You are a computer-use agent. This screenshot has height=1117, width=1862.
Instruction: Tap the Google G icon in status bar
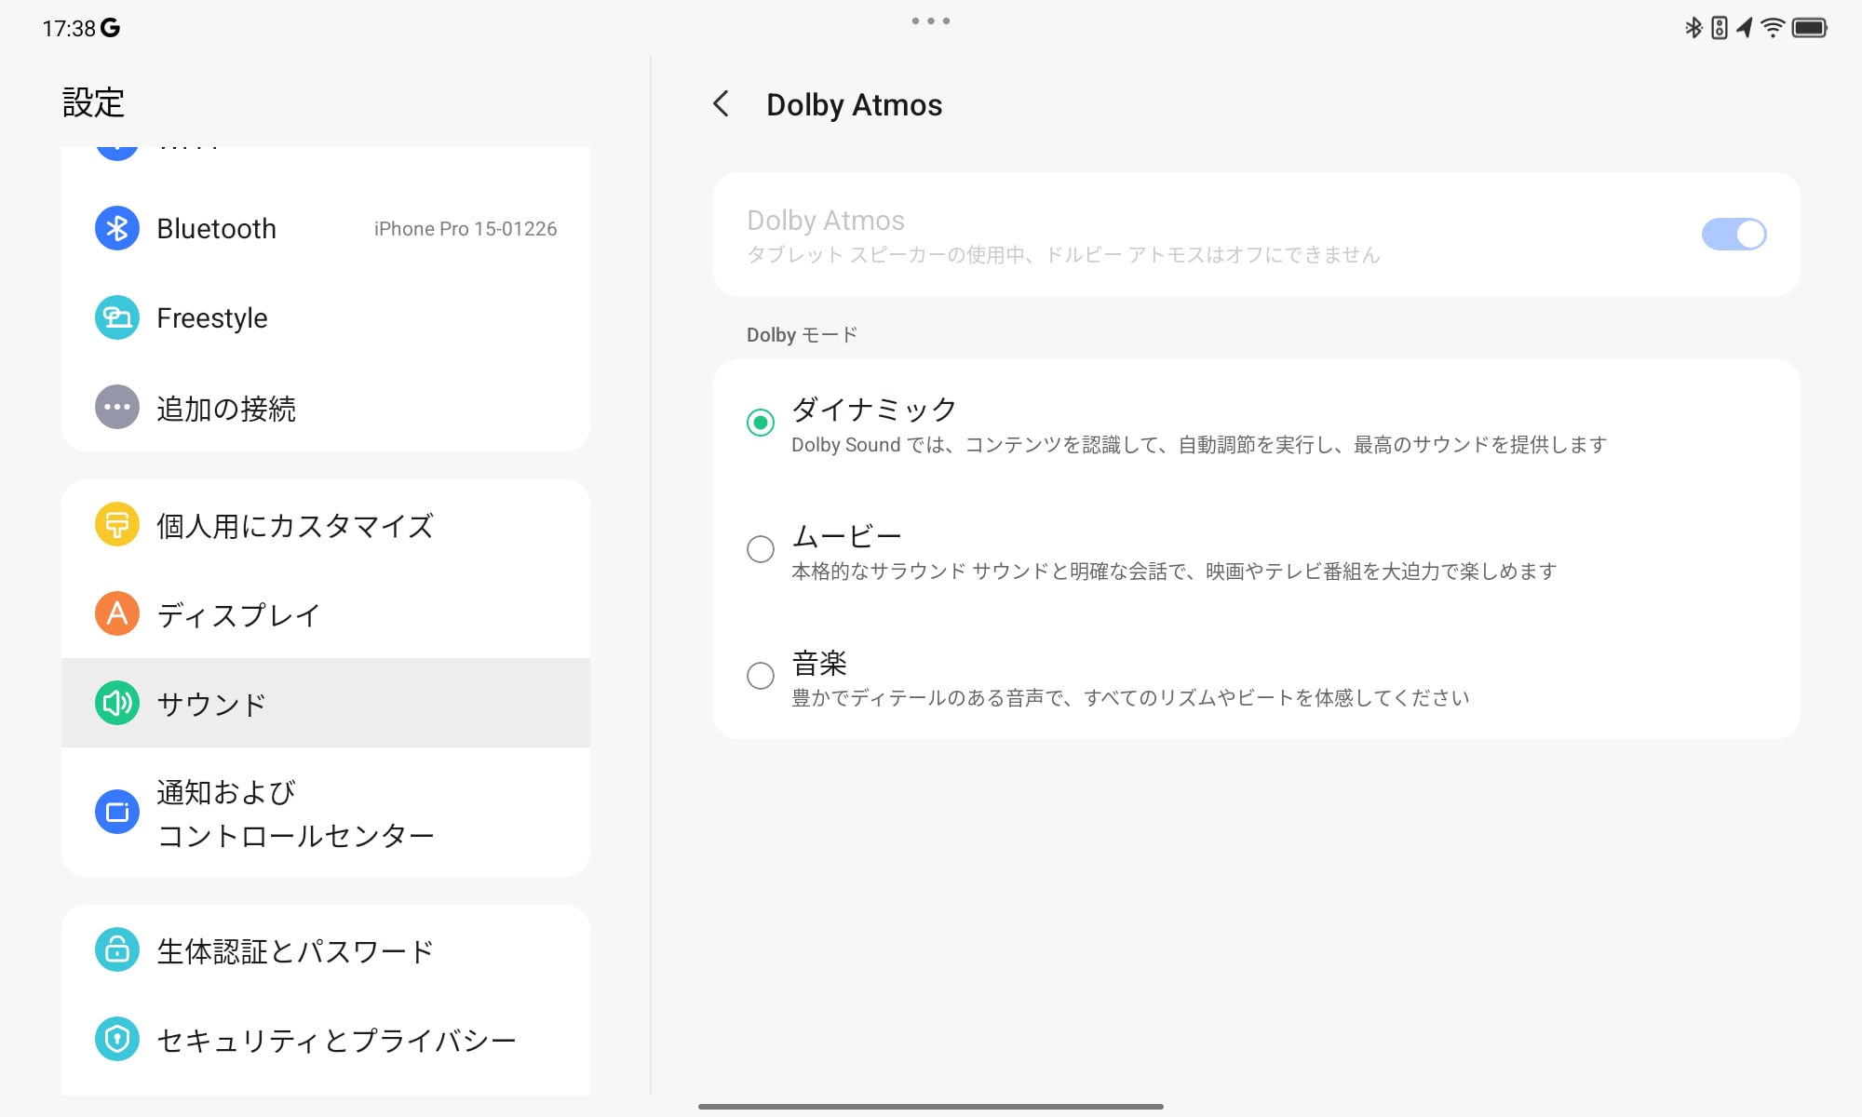[110, 28]
